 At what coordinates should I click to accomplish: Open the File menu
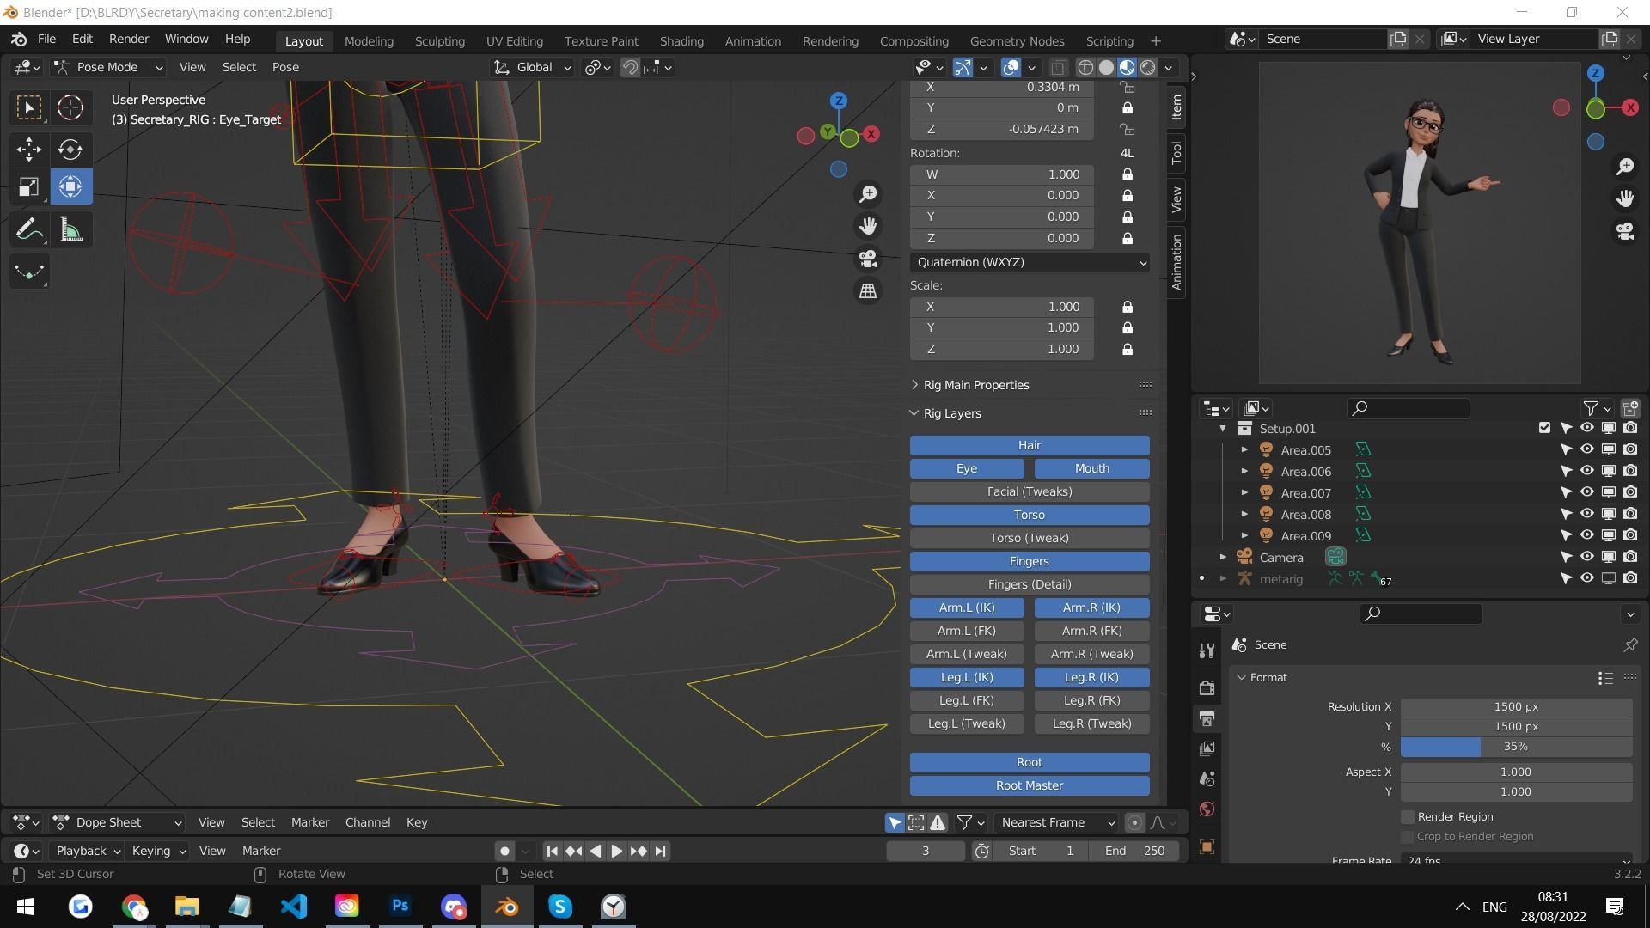(46, 40)
